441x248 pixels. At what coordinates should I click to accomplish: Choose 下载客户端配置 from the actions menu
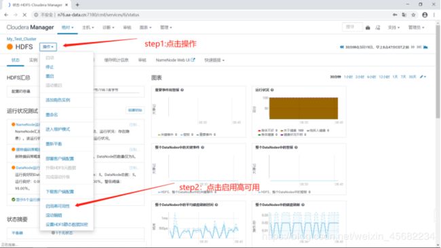tap(60, 192)
